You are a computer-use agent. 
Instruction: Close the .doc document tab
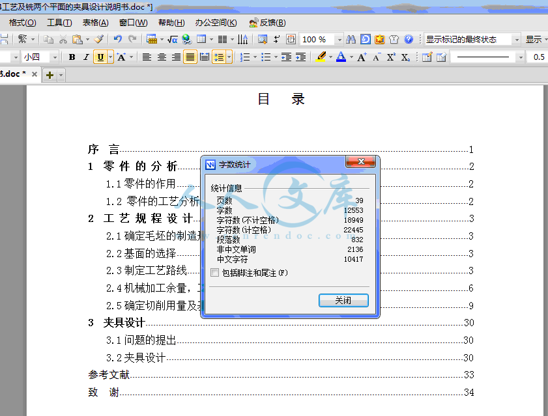[35, 74]
